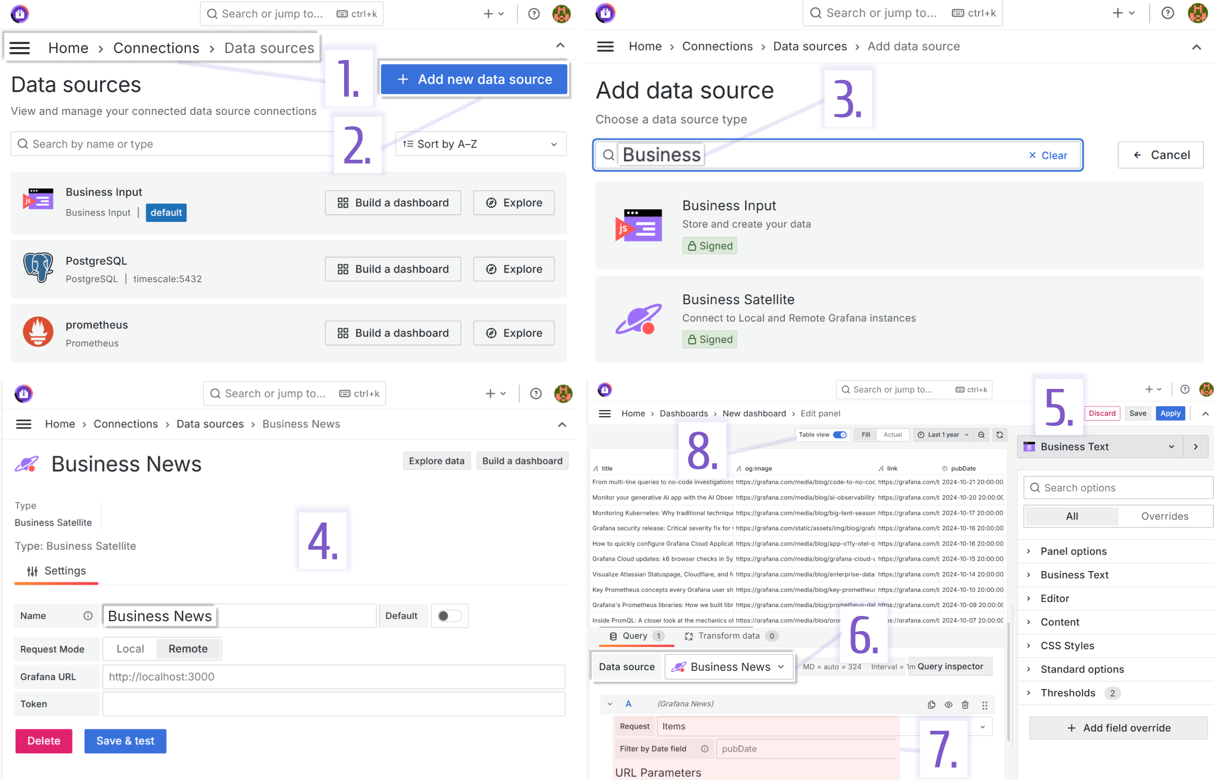Click New dashboard breadcrumb
The width and height of the screenshot is (1214, 783).
(754, 413)
